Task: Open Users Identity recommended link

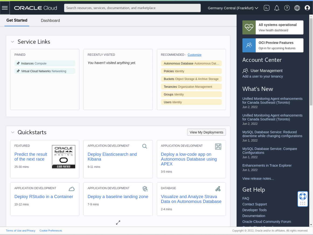Action: point(191,102)
